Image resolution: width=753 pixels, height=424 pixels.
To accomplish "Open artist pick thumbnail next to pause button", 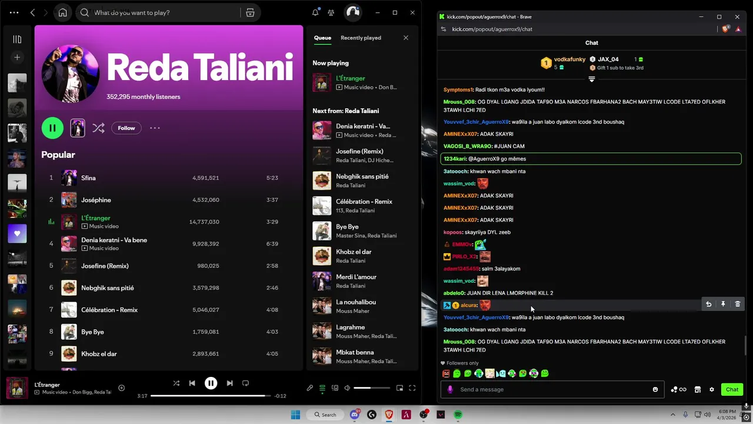I will tap(78, 128).
